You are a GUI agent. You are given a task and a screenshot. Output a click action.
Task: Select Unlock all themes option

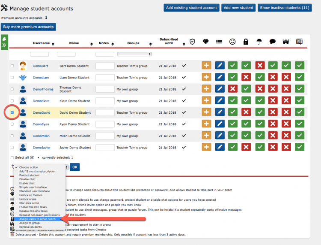click(31, 195)
